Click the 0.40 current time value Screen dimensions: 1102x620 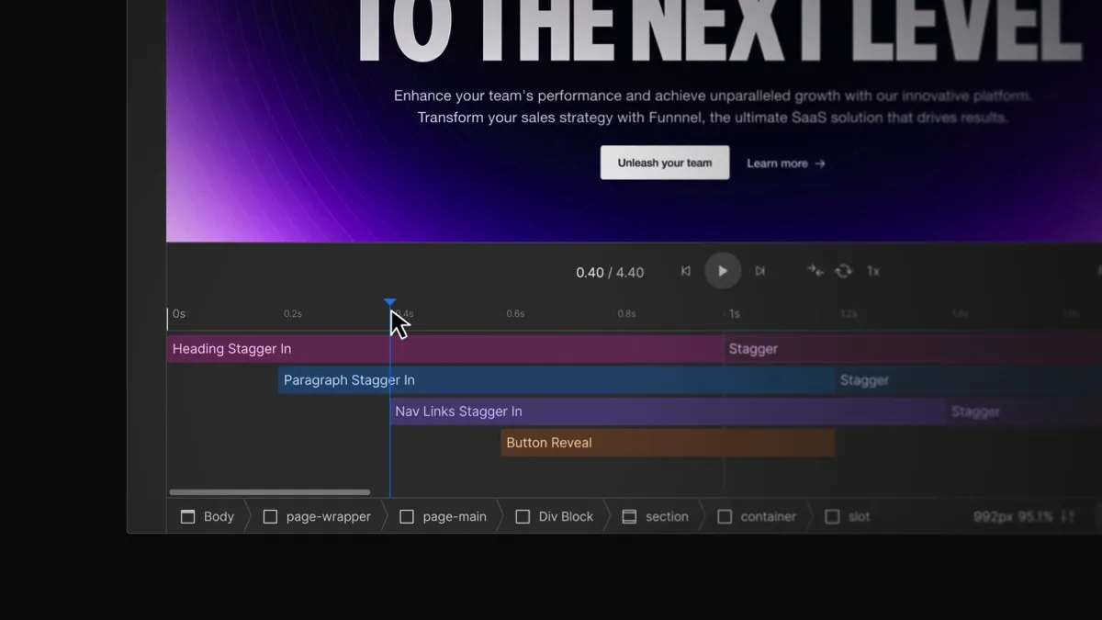click(590, 272)
